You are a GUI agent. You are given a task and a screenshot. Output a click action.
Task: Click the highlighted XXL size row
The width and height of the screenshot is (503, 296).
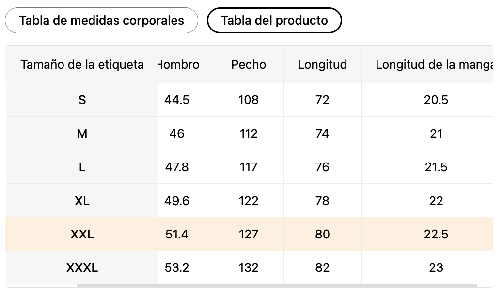coord(249,234)
